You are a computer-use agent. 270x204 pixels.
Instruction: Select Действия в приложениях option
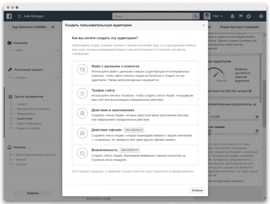point(135,115)
